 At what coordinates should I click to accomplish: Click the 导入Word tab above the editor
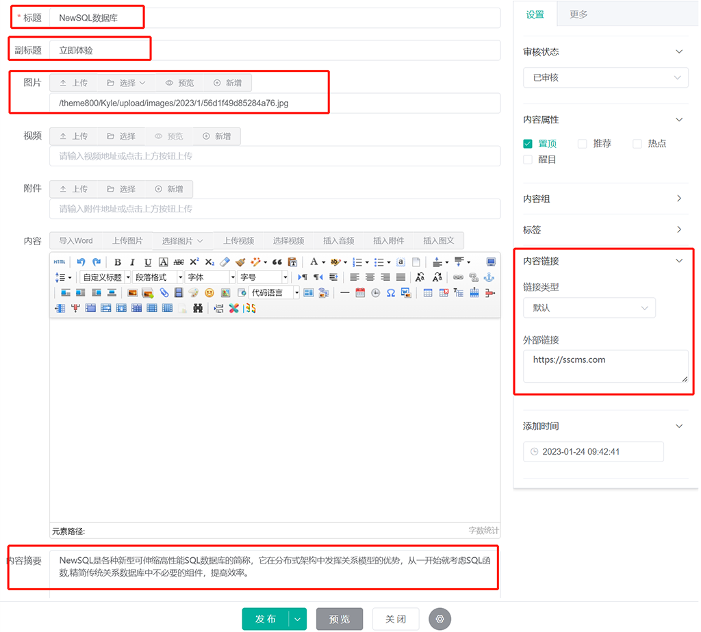click(x=75, y=241)
